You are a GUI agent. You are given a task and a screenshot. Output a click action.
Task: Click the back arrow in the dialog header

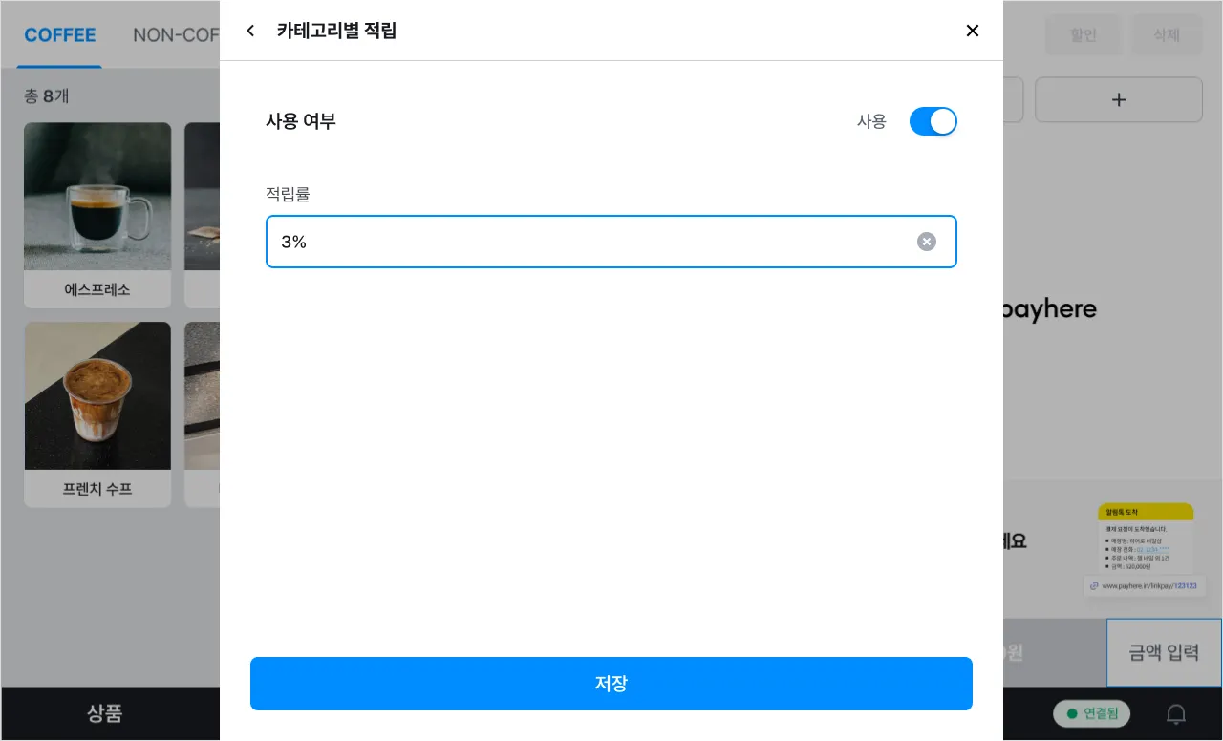(x=250, y=31)
